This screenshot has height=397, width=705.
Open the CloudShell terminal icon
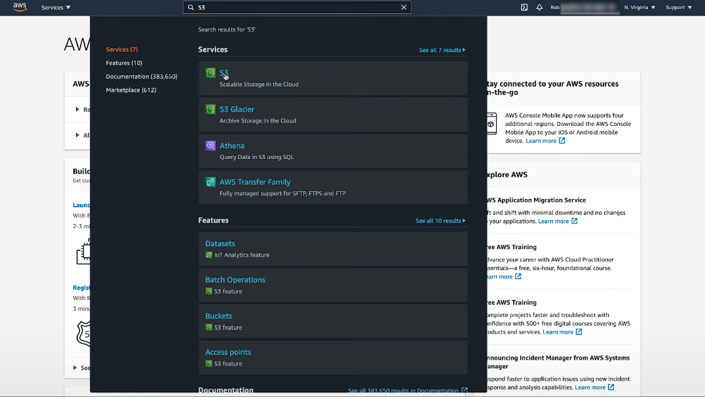coord(524,8)
